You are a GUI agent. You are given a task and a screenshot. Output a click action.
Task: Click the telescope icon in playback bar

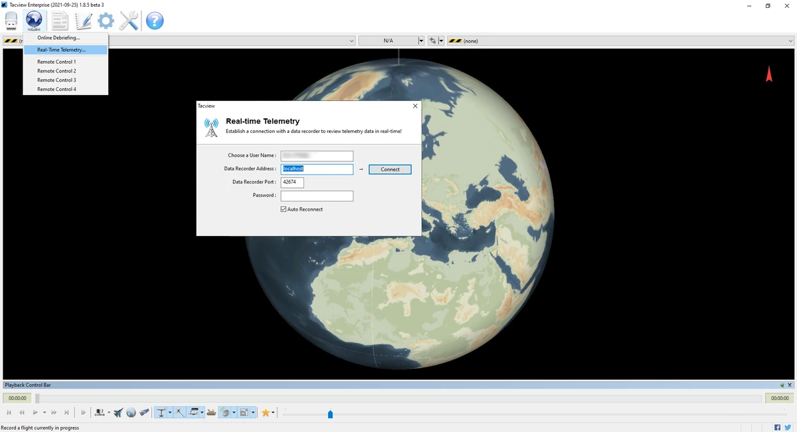[144, 413]
